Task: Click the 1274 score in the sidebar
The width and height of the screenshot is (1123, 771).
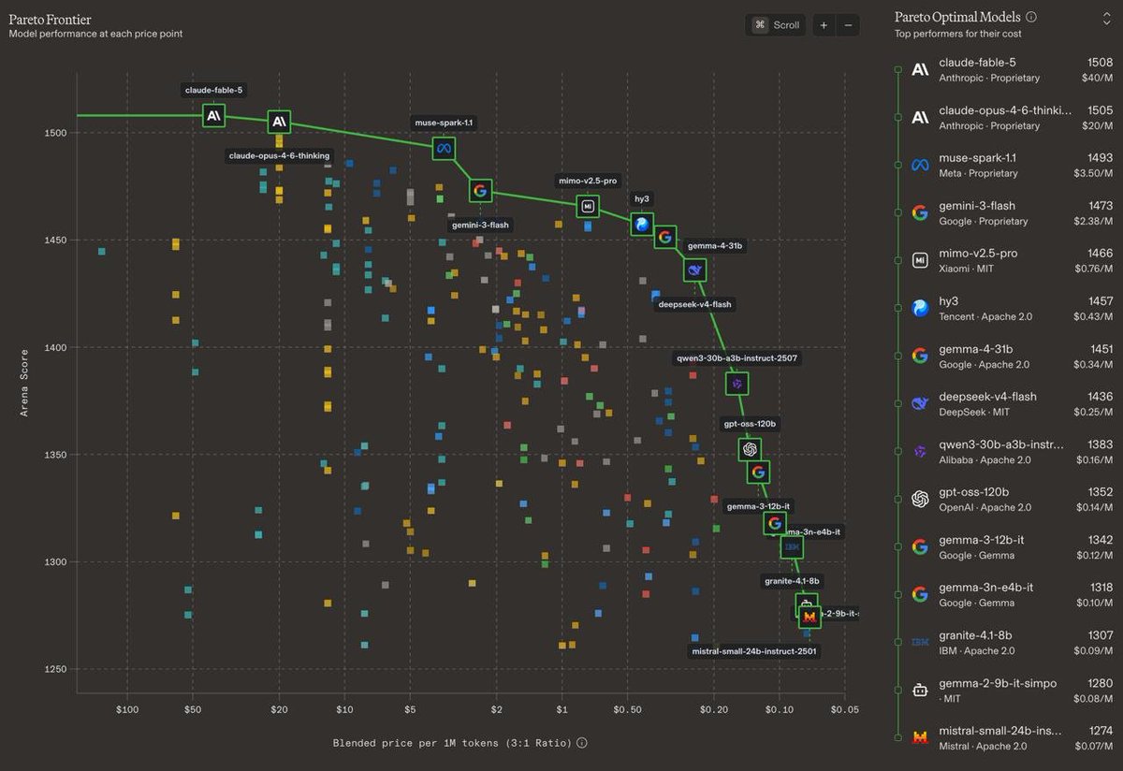Action: coord(1100,730)
